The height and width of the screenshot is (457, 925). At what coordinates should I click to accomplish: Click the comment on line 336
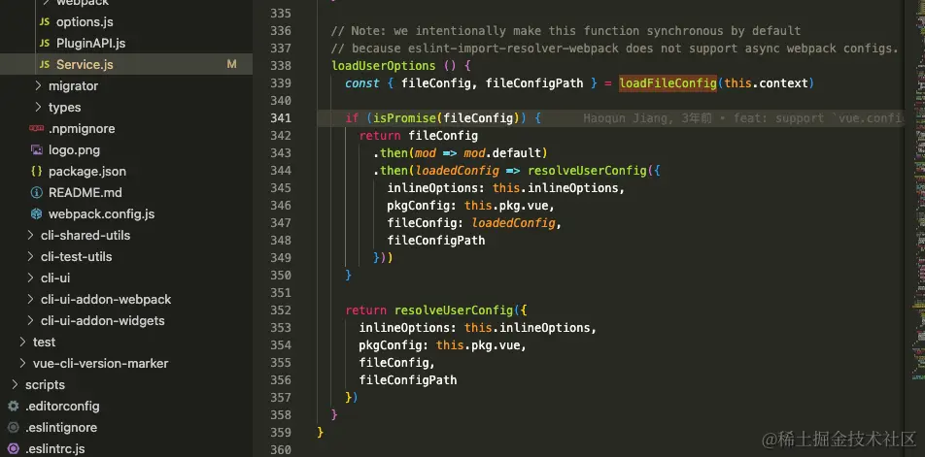coord(566,31)
